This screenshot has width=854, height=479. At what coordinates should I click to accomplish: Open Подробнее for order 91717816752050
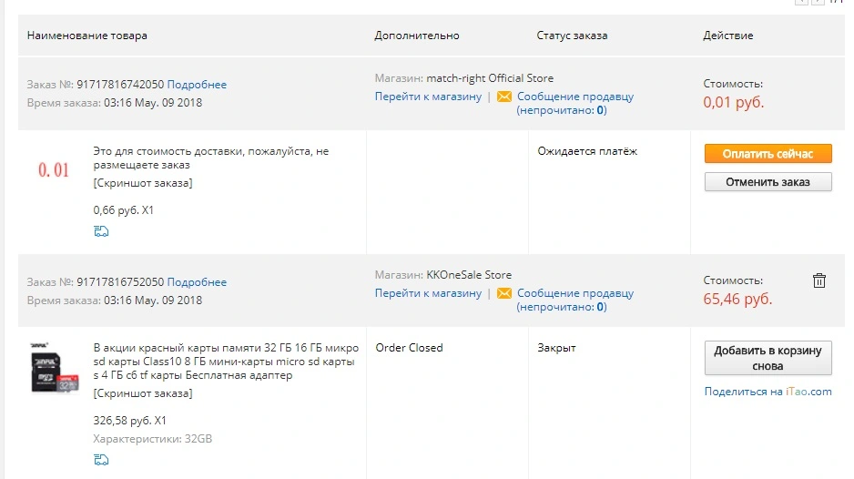pyautogui.click(x=197, y=282)
